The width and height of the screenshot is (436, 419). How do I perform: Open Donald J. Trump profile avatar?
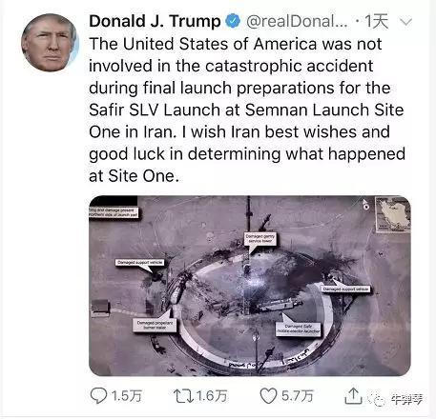tap(50, 43)
